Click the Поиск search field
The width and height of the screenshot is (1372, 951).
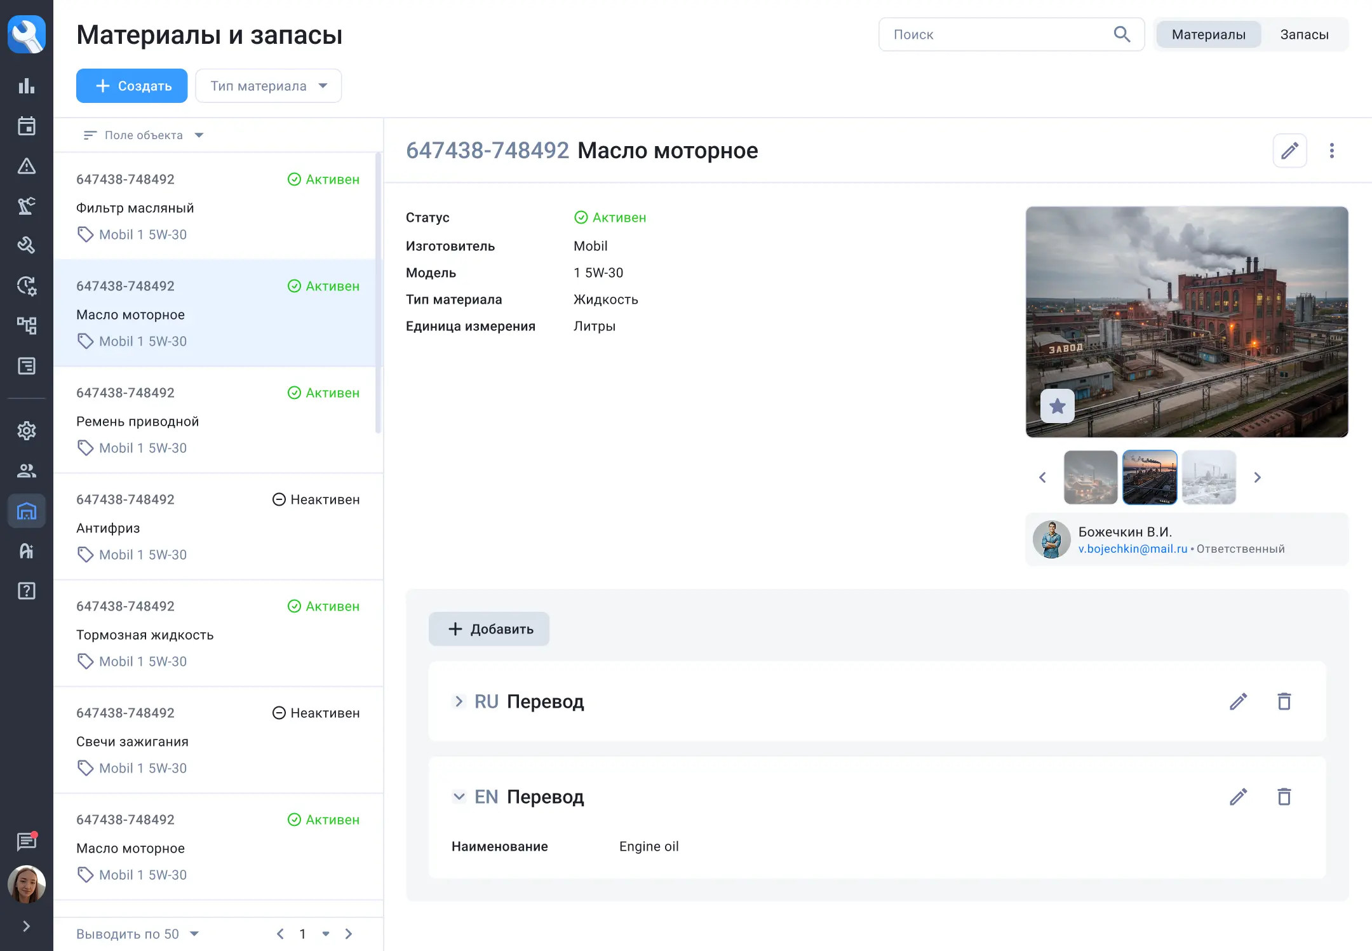[997, 35]
